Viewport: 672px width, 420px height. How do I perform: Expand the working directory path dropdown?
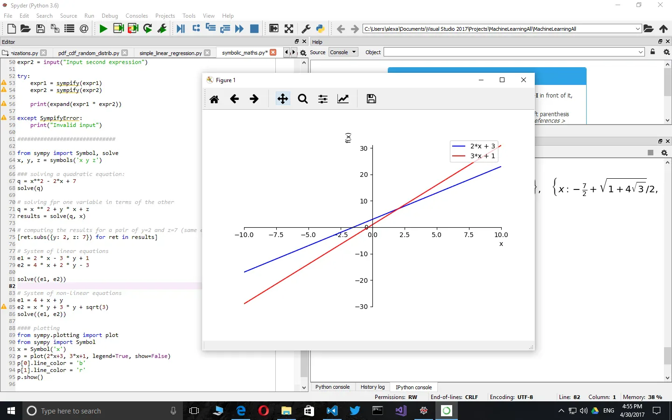tap(638, 29)
